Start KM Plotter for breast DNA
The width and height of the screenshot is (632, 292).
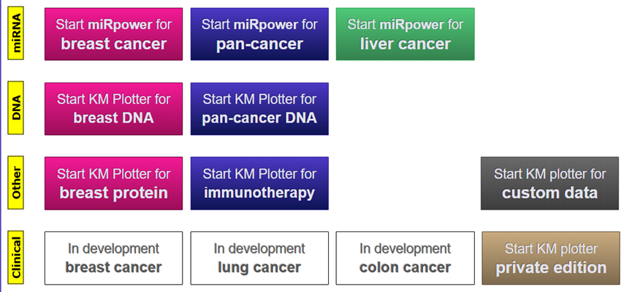[x=113, y=109]
